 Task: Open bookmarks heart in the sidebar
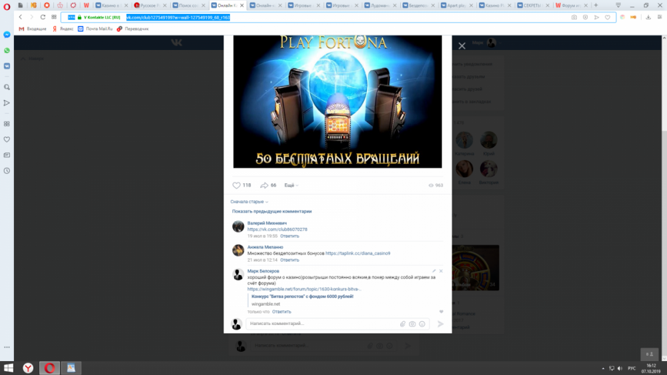[7, 139]
